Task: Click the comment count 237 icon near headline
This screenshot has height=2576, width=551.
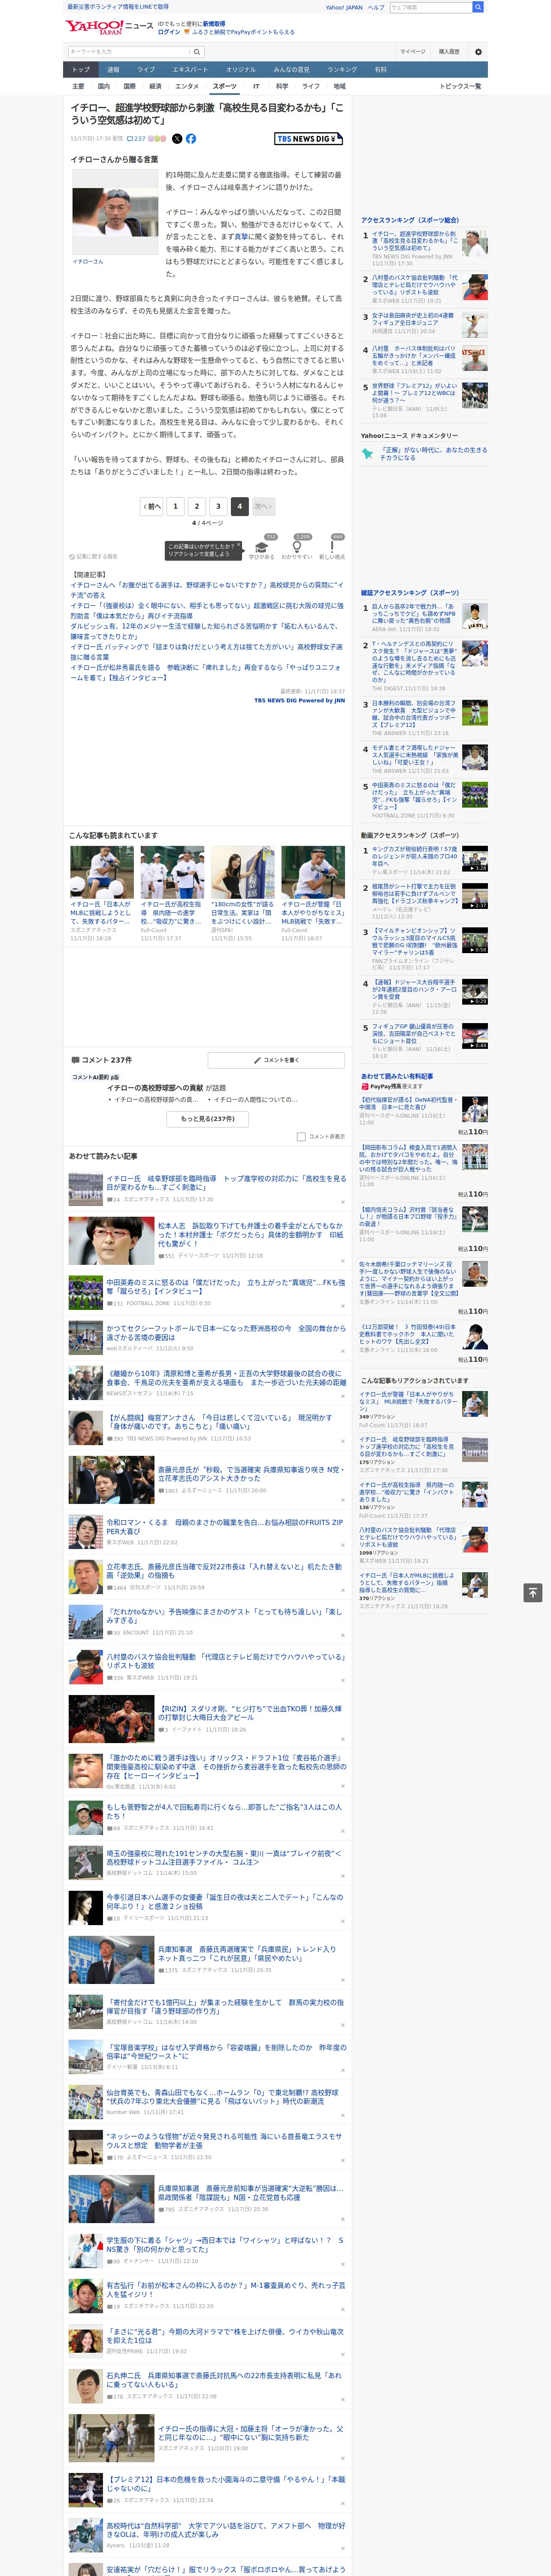Action: click(x=136, y=139)
